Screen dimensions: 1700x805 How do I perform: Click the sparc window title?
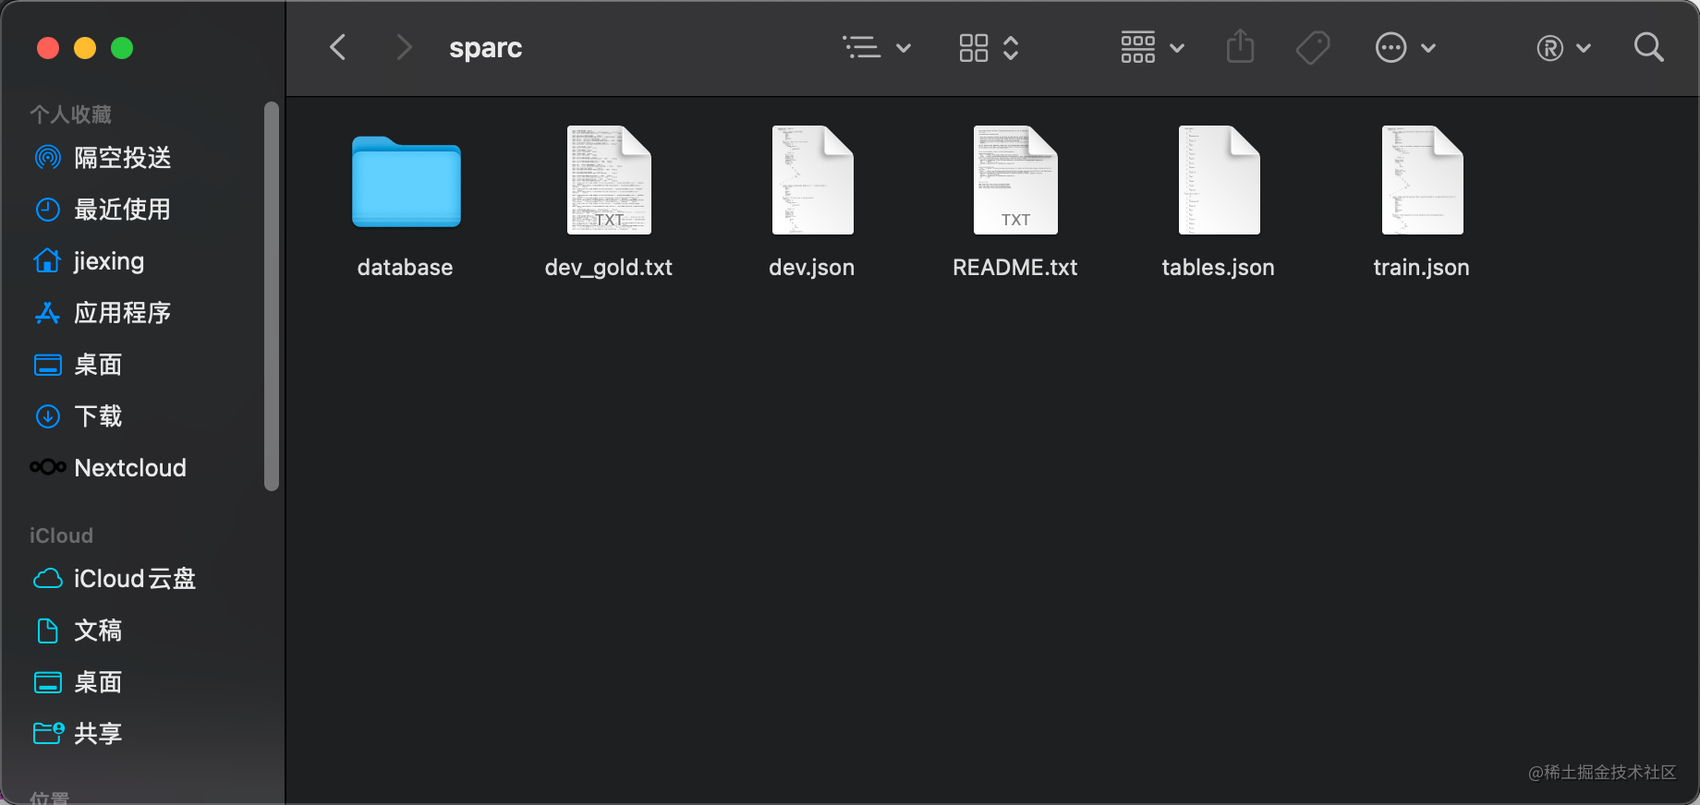tap(486, 47)
